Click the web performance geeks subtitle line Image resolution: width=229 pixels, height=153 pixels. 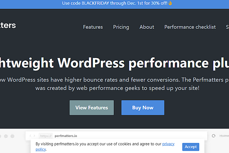pyautogui.click(x=117, y=88)
